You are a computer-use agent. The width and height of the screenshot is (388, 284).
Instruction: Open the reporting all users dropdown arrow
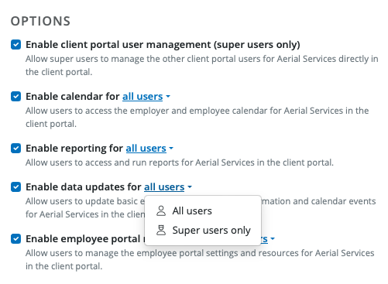pyautogui.click(x=171, y=149)
